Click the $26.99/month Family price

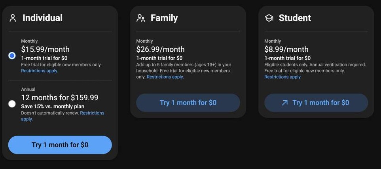160,49
